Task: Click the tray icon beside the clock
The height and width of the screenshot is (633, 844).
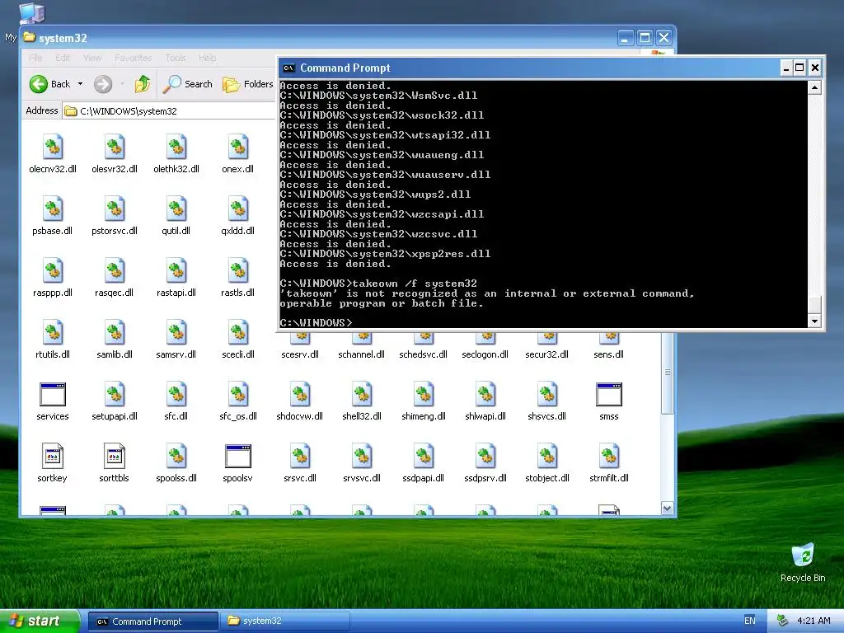Action: coord(783,621)
